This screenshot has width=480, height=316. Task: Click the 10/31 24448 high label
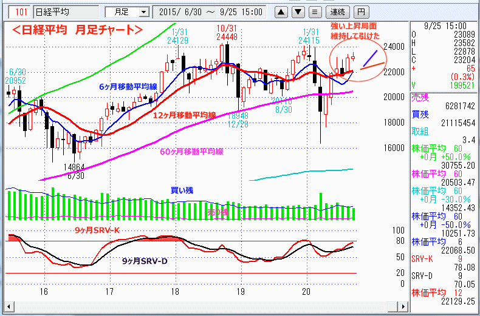click(x=227, y=33)
